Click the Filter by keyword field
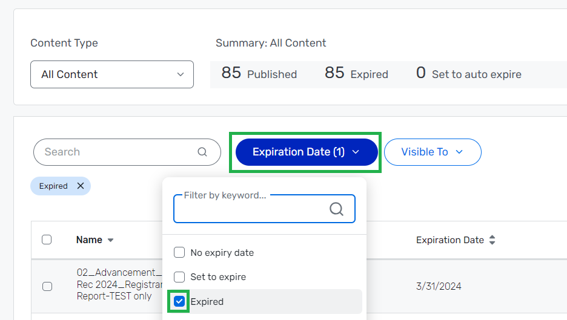The width and height of the screenshot is (567, 320). pos(264,209)
